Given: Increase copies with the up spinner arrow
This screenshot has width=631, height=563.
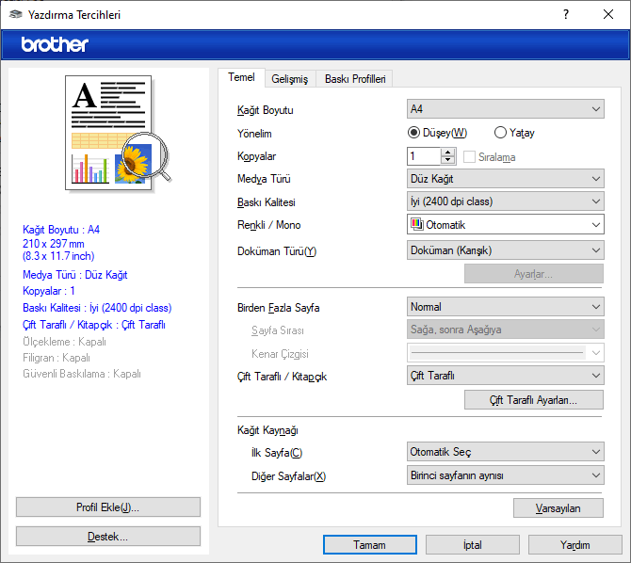Looking at the screenshot, I should (x=447, y=153).
